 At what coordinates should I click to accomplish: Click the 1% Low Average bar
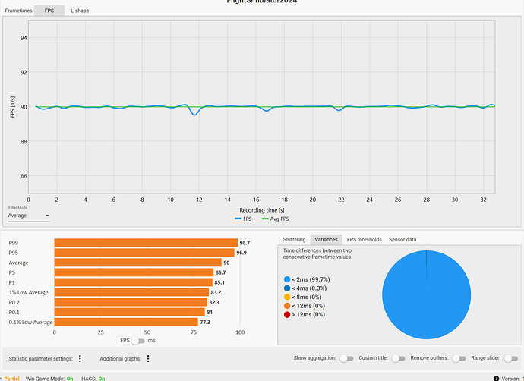131,292
